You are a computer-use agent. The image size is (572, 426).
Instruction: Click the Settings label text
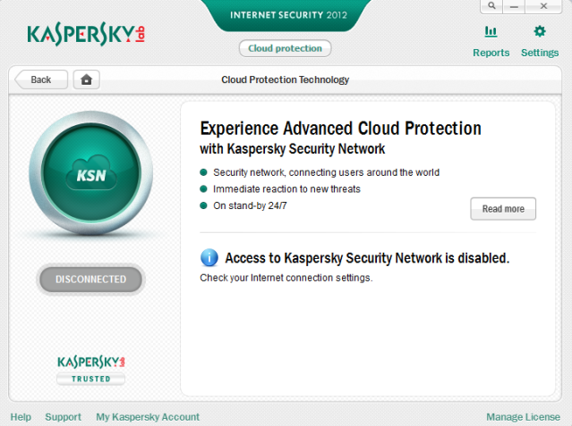pos(540,53)
